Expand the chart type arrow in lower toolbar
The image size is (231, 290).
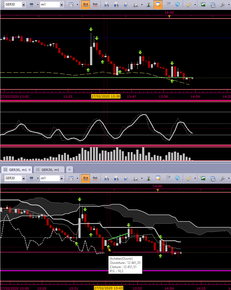pyautogui.click(x=77, y=178)
